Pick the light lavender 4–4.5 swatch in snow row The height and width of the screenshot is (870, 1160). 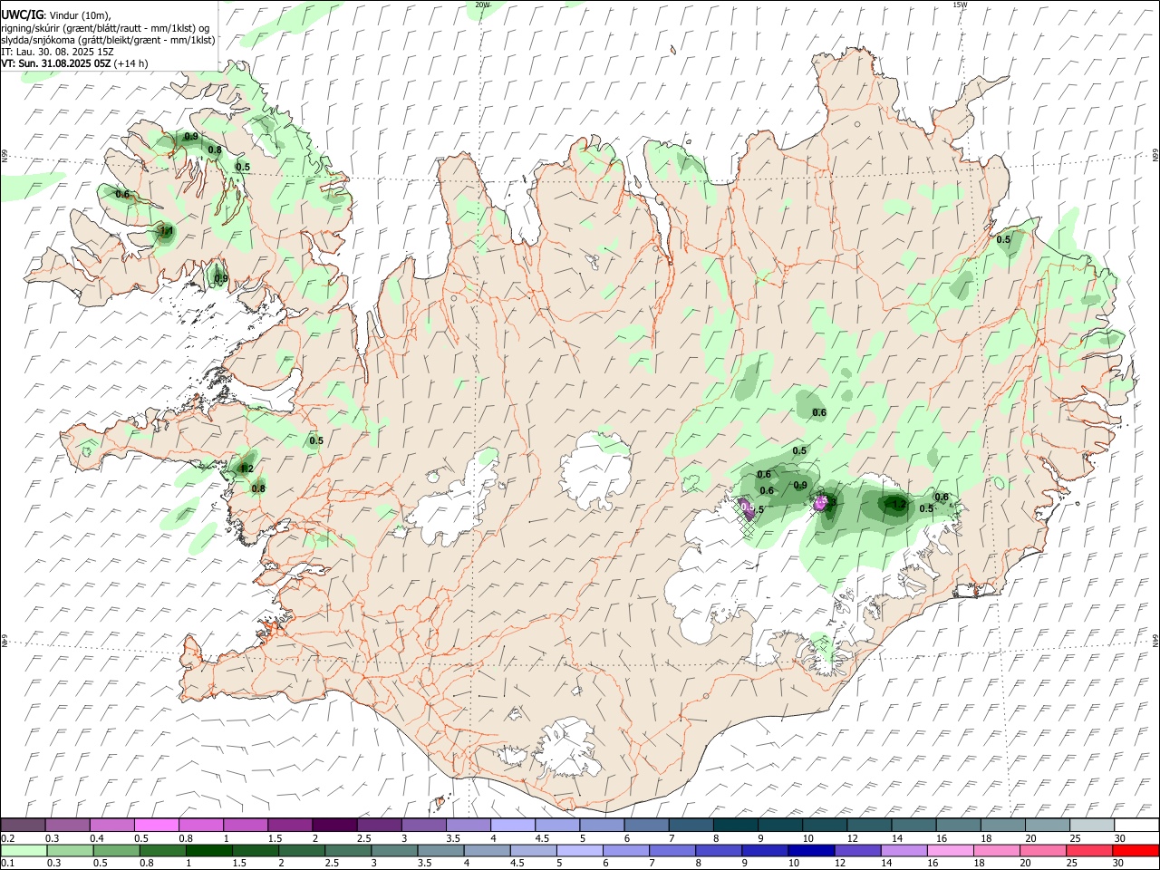(513, 825)
